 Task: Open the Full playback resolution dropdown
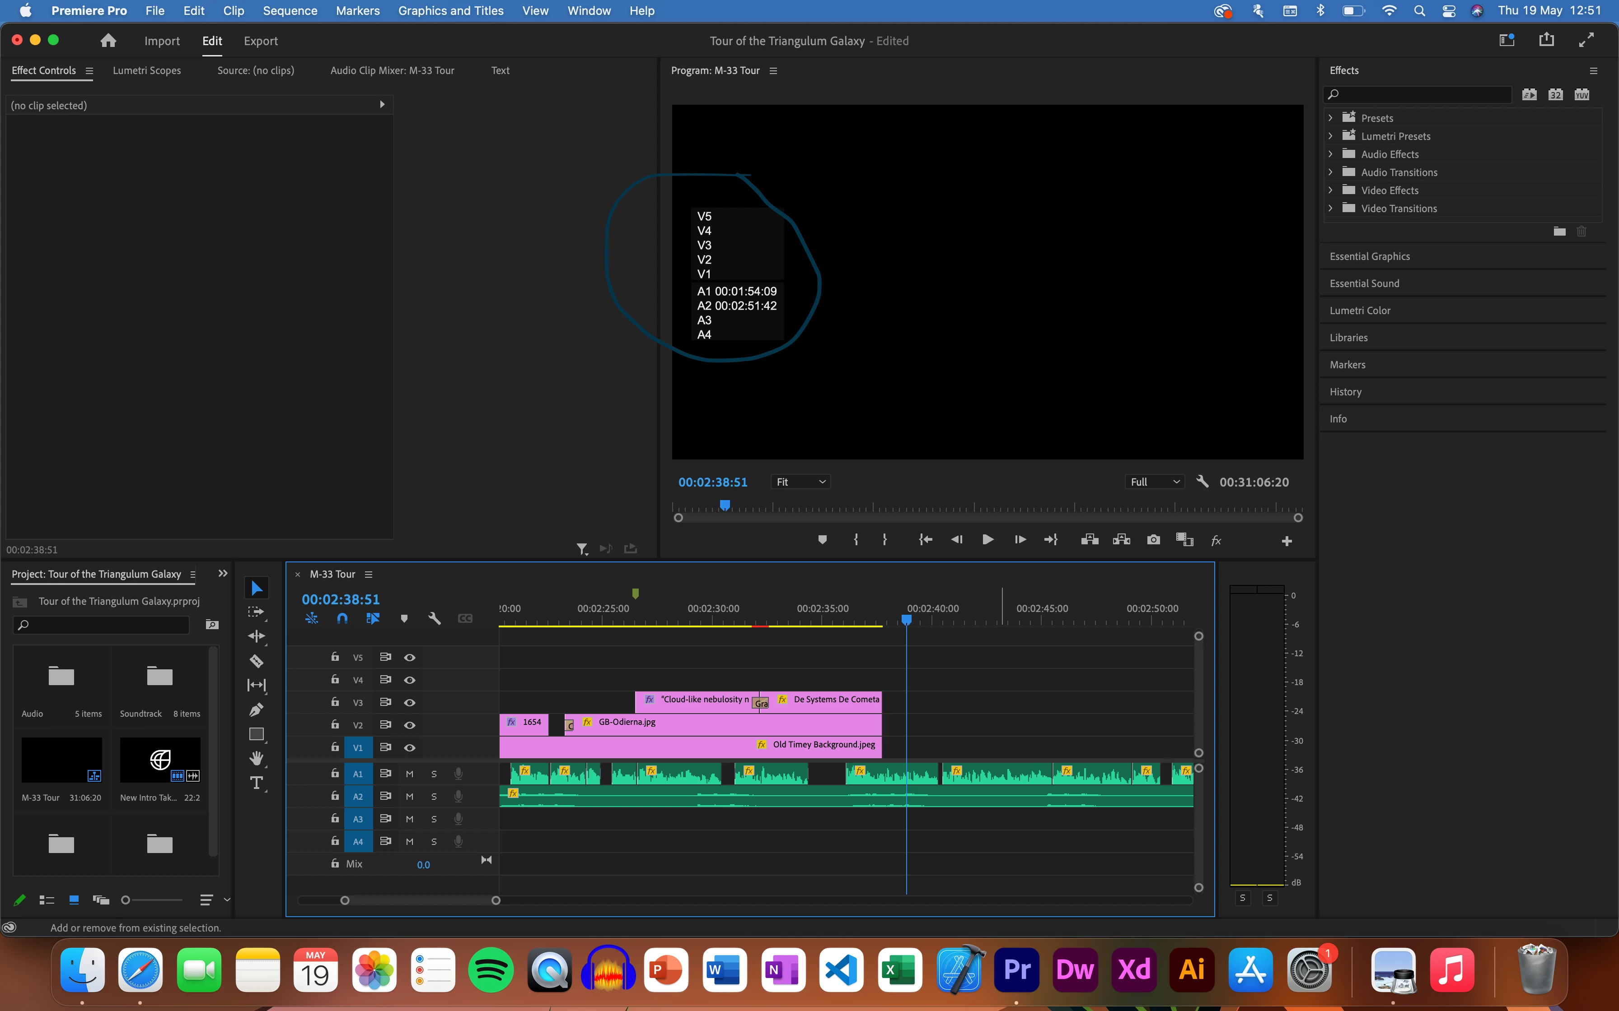(x=1154, y=482)
